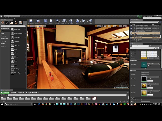Open Element 2 material name dropdown
Viewport: 162px width, 121px height.
[x=153, y=77]
